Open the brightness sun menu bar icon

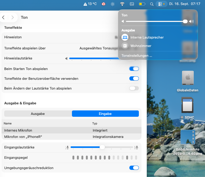pyautogui.click(x=113, y=4)
